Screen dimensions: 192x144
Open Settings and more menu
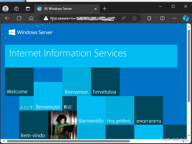[174, 18]
